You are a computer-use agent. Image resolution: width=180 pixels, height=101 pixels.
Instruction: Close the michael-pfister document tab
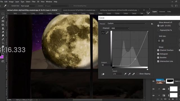click(60, 10)
